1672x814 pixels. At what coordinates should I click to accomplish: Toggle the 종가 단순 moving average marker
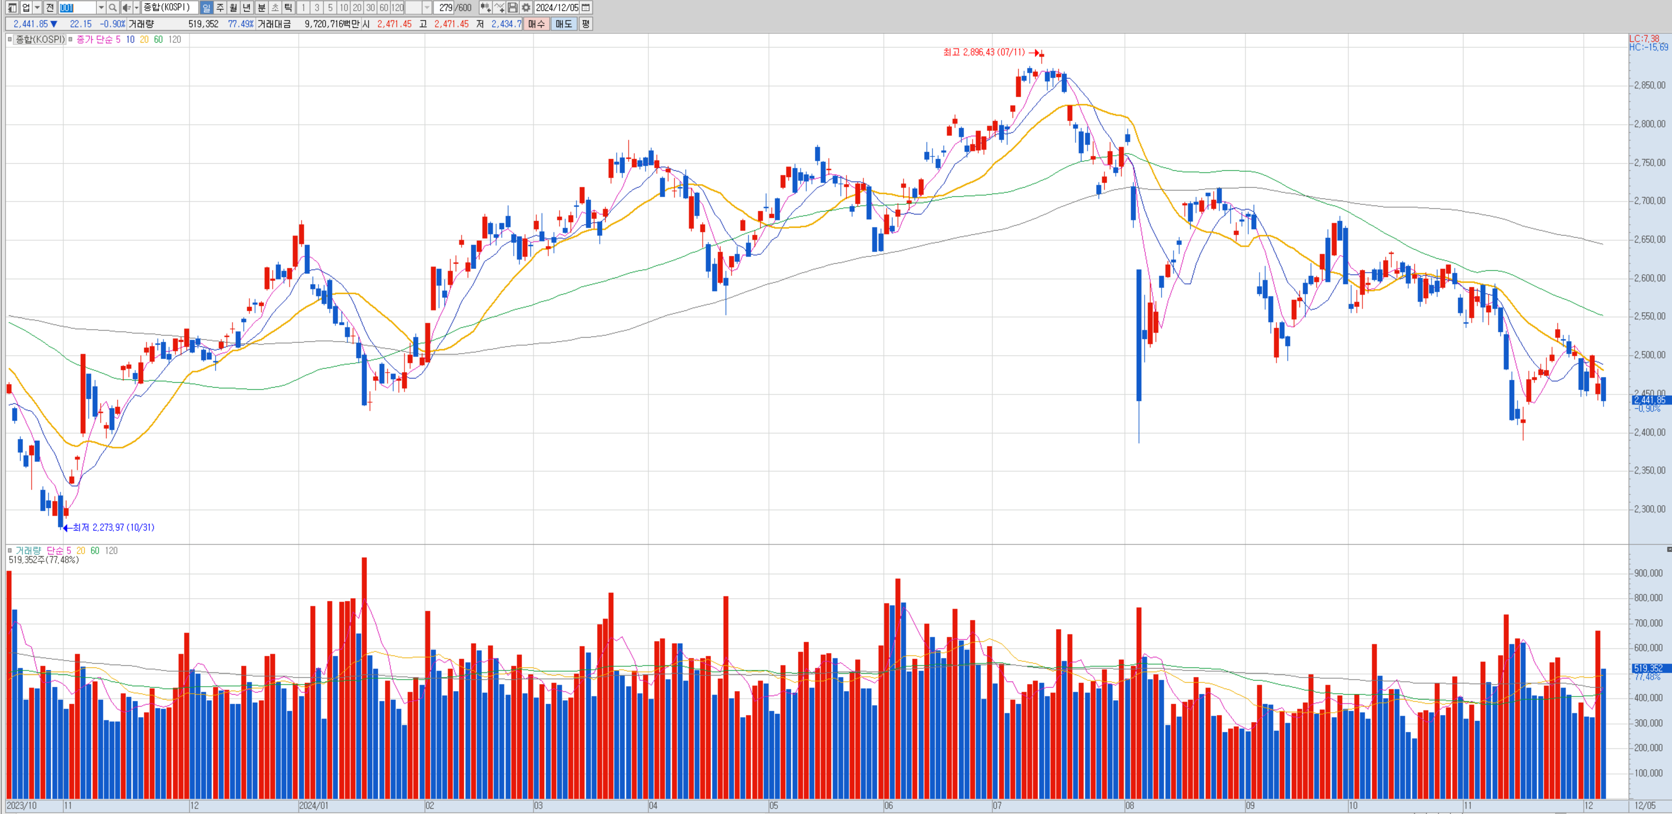pos(71,39)
